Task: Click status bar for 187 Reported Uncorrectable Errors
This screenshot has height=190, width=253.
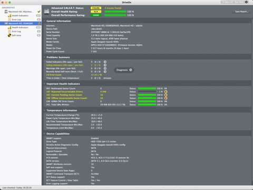Action: (x=147, y=92)
